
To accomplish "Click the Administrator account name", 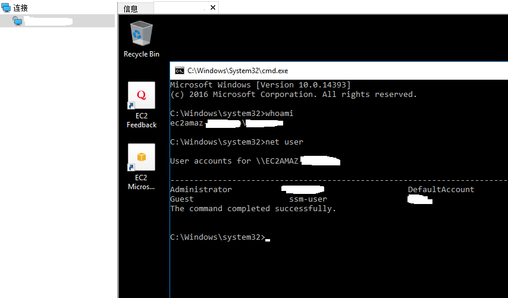I will (201, 190).
